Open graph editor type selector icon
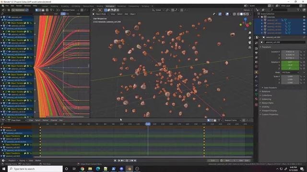 pos(3,10)
